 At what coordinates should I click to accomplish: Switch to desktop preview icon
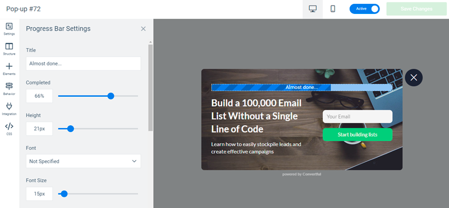point(313,9)
